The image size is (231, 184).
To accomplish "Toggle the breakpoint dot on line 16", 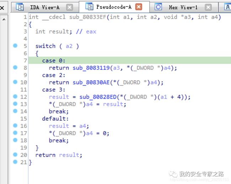I will [15, 126].
